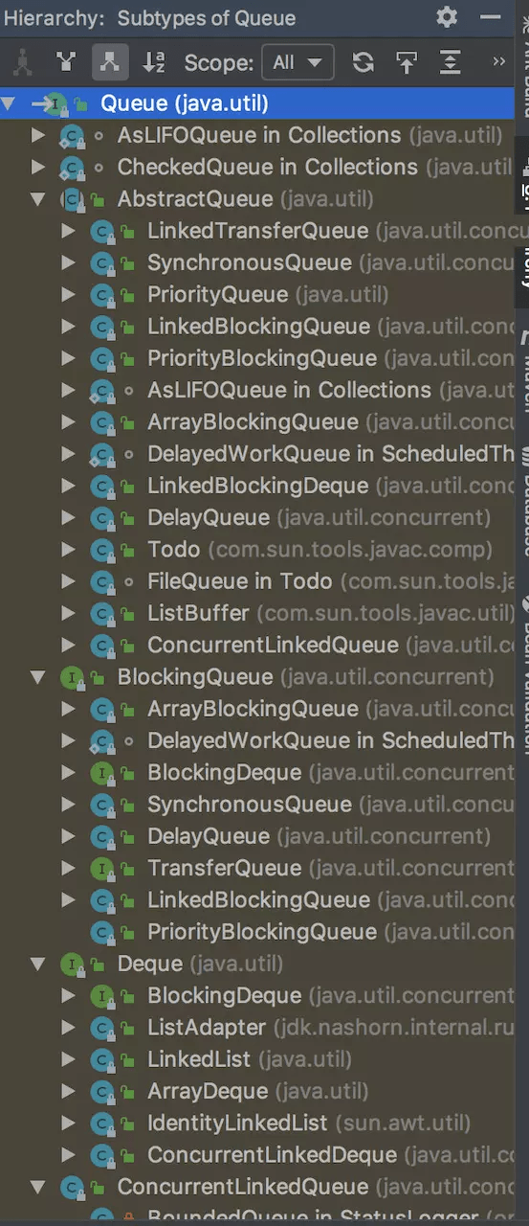Show more toolbar actions chevron
Screen dimensions: 529x1226
(498, 62)
